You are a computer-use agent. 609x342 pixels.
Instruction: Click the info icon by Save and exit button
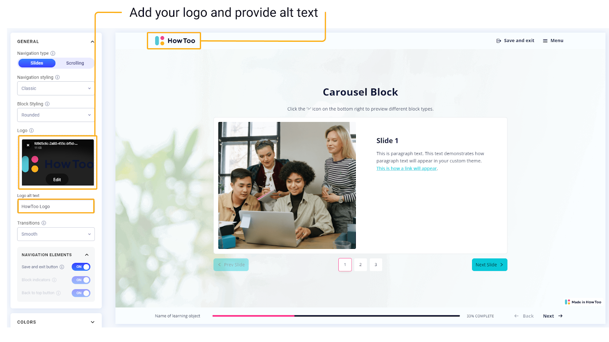tap(62, 267)
